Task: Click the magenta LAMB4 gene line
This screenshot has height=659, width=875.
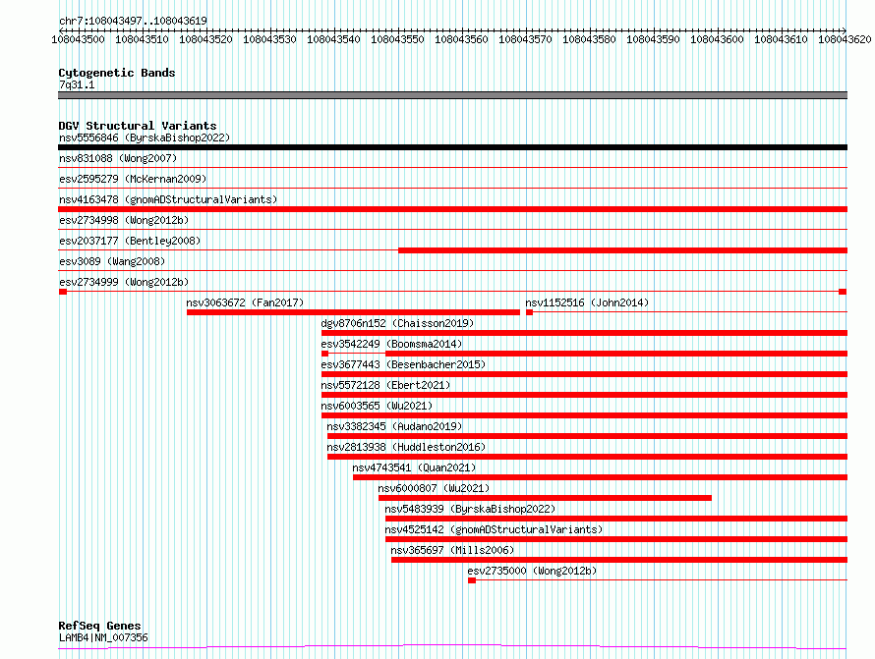Action: click(x=452, y=647)
